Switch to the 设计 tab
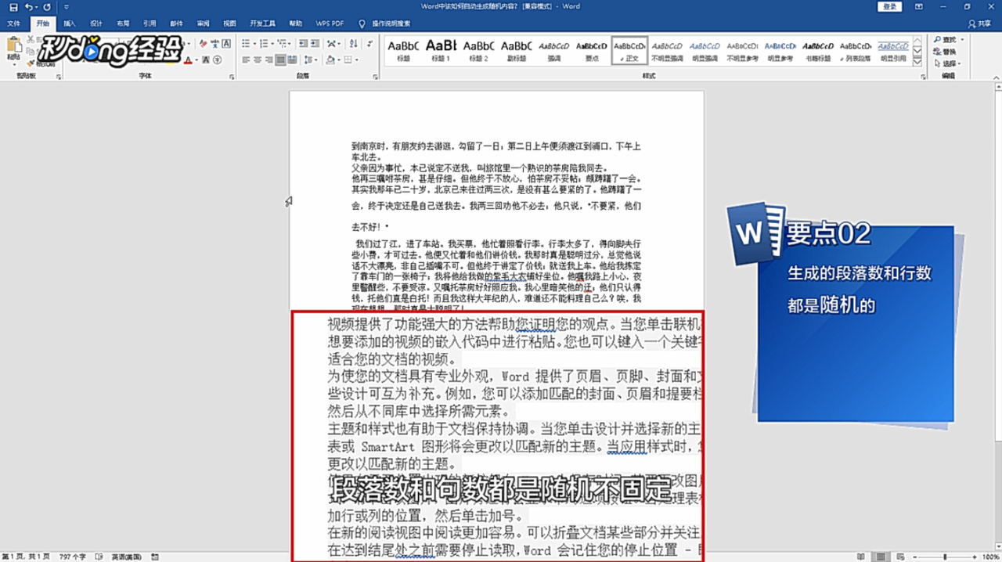Screen dimensions: 1002x562 point(96,23)
